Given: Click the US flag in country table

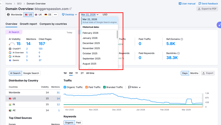Looking at the screenshot, I should [x=10, y=99].
